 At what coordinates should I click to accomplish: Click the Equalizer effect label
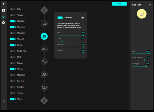click(21, 87)
